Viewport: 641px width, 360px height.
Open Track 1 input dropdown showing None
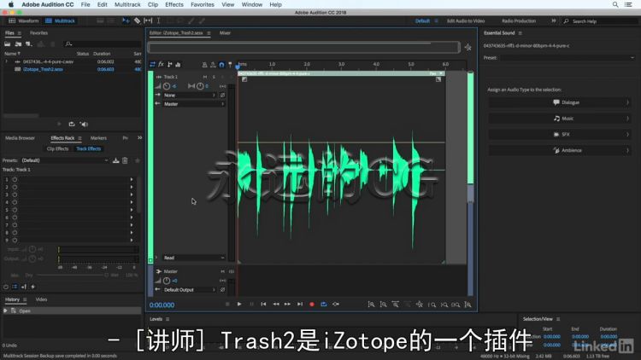point(189,95)
